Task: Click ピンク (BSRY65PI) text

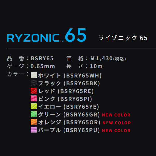Action: (65, 99)
